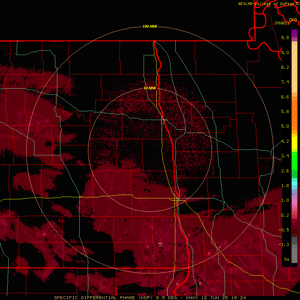The width and height of the screenshot is (300, 300).
Task: Click the -1.3 value on the color scale
Action: [284, 245]
